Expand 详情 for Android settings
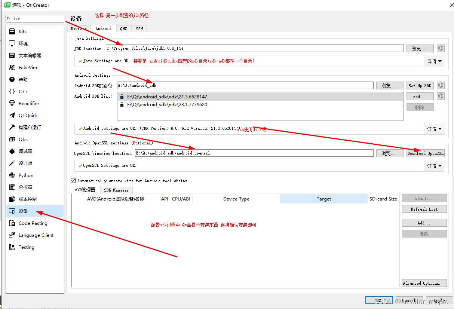 pyautogui.click(x=434, y=129)
